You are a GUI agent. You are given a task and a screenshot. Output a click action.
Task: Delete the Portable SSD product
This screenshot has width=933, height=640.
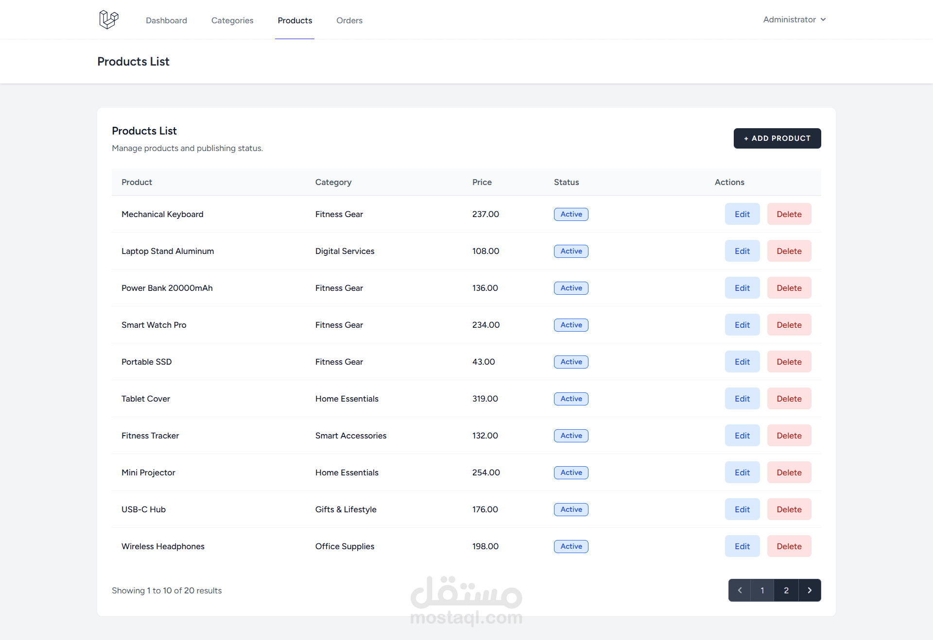pyautogui.click(x=789, y=362)
